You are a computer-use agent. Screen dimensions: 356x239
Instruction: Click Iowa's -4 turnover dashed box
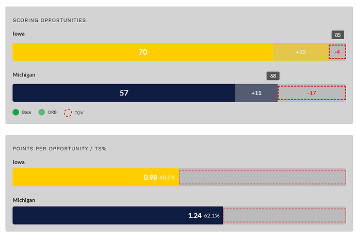[x=337, y=52]
